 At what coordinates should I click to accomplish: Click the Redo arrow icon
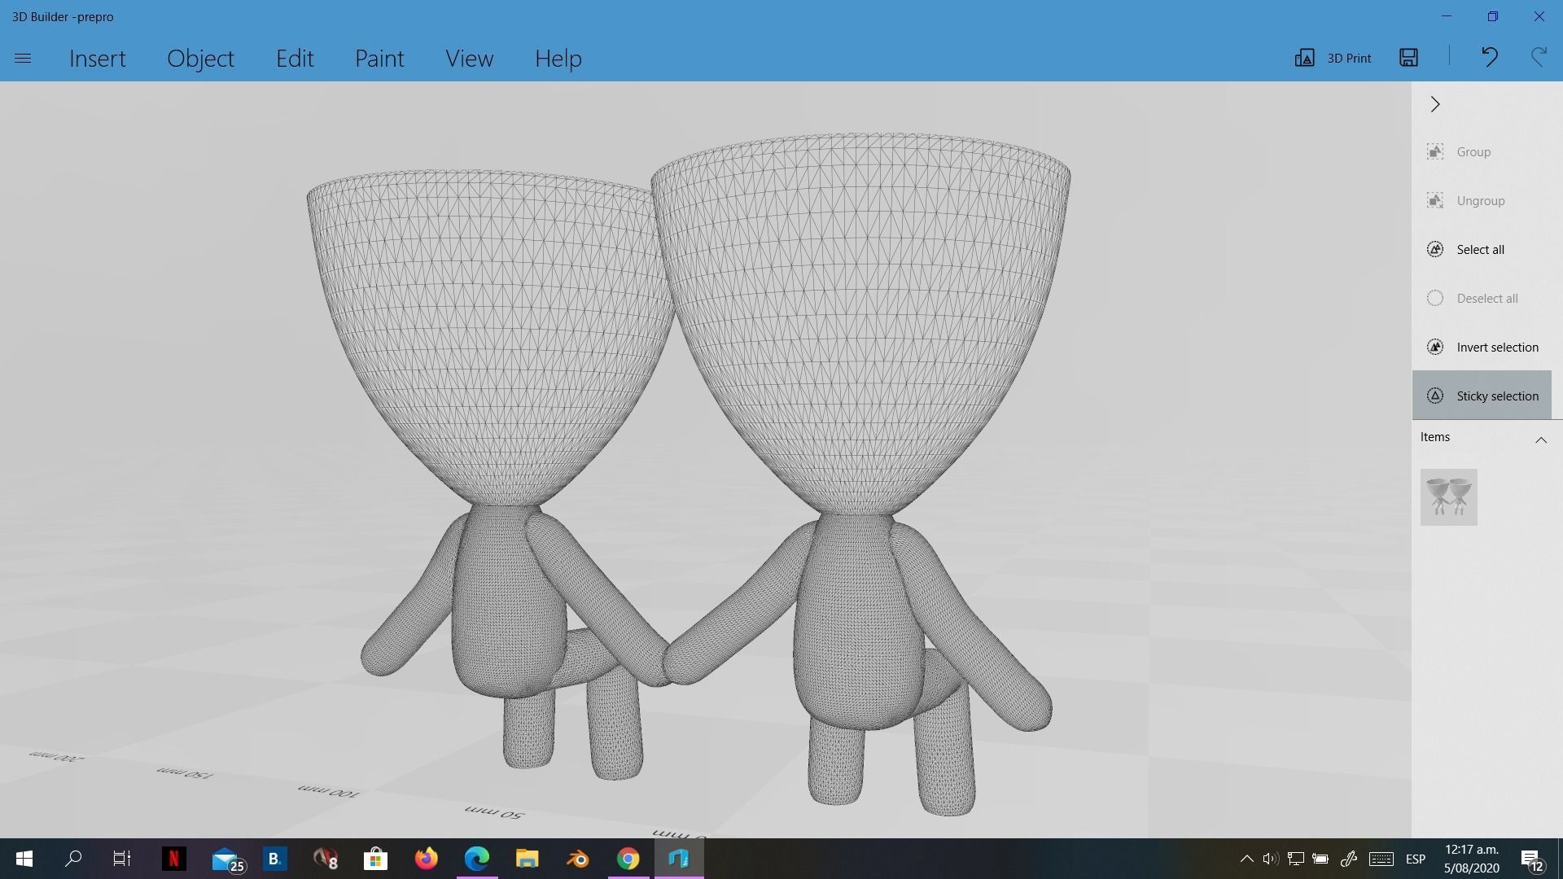tap(1539, 57)
